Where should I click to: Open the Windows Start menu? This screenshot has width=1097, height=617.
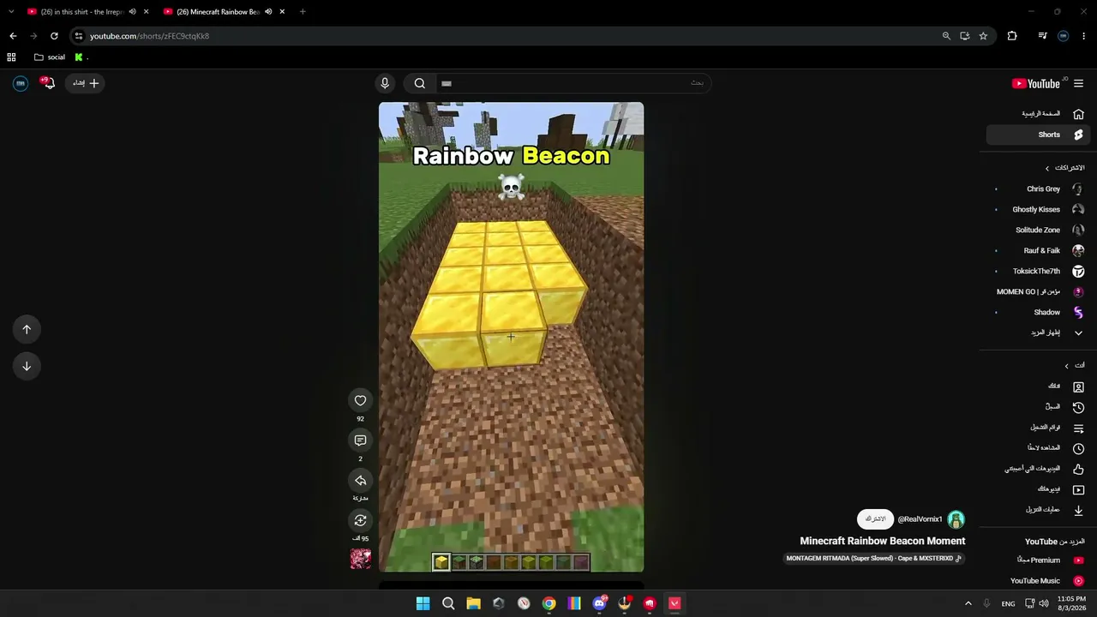point(423,603)
